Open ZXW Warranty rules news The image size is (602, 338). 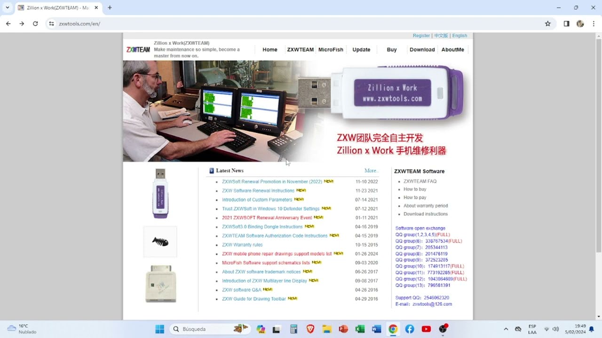242,245
